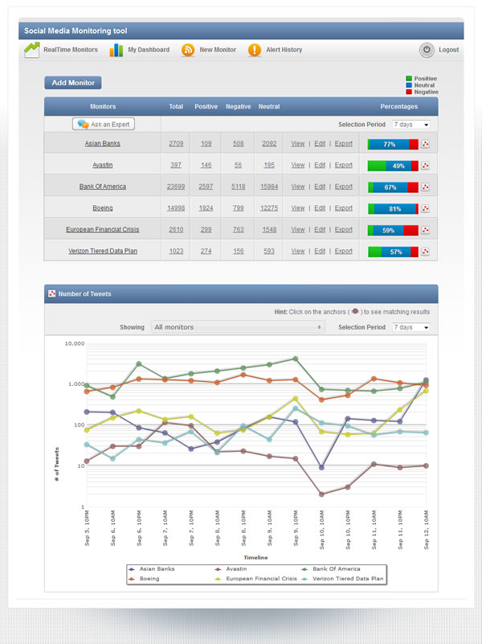This screenshot has width=482, height=644.
Task: Click positive count 146 for Avastin
Action: point(206,165)
